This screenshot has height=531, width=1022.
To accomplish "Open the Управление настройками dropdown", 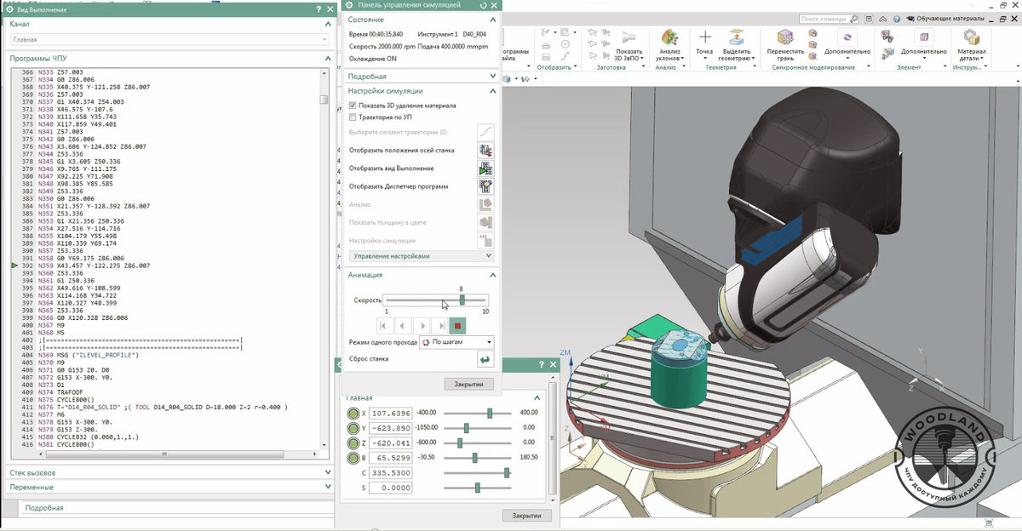I will coord(422,256).
